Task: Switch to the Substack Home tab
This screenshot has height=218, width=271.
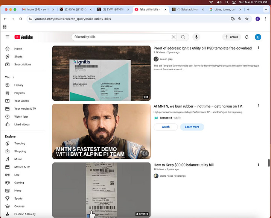Action: click(x=188, y=9)
